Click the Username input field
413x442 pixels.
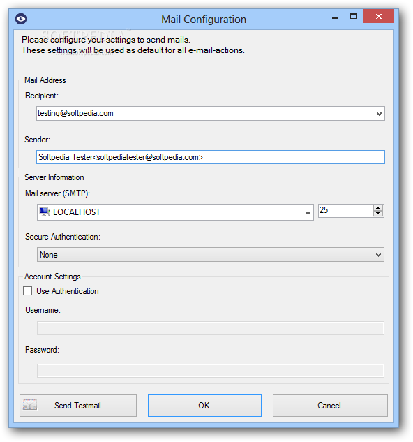point(211,328)
